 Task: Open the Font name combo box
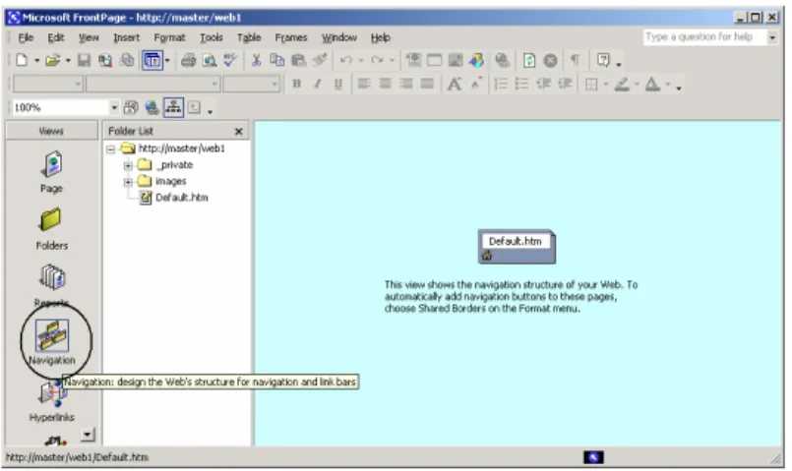click(x=153, y=84)
